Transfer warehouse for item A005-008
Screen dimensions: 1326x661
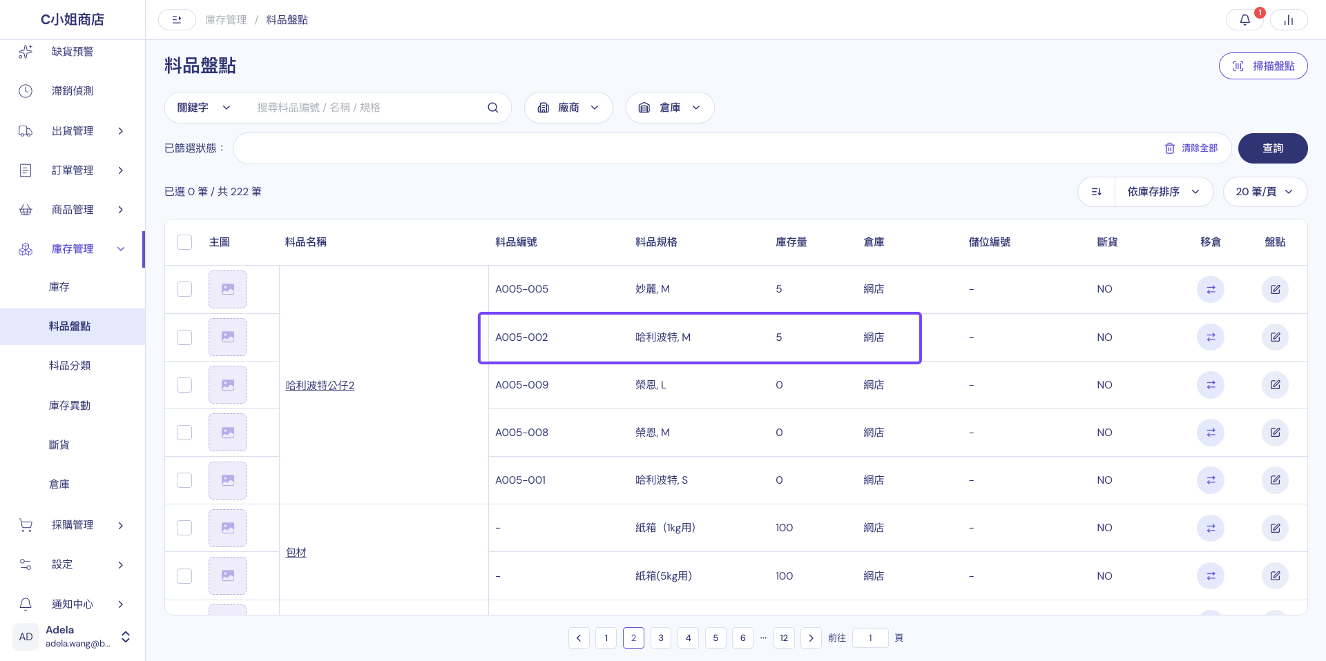(x=1211, y=433)
